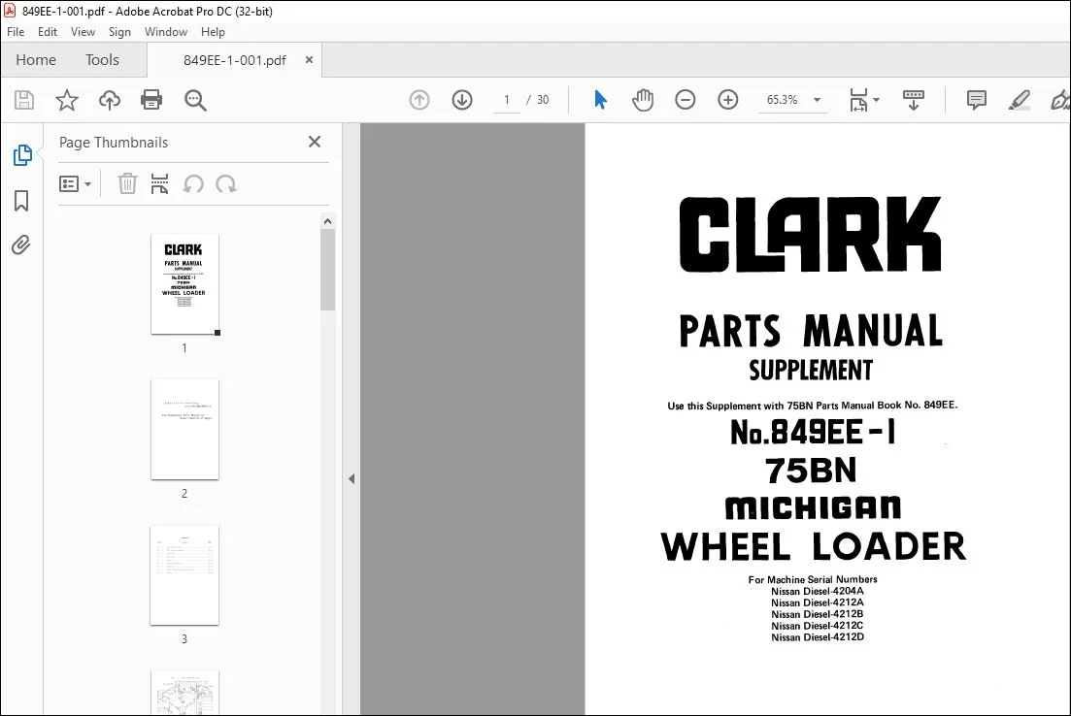Click the sign pen tool icon
The height and width of the screenshot is (716, 1071).
(x=1059, y=100)
